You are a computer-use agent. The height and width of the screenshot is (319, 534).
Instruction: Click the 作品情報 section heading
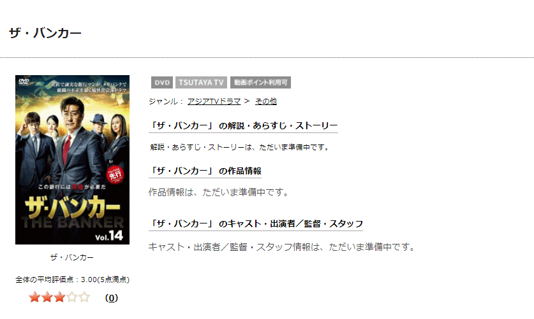[x=205, y=171]
